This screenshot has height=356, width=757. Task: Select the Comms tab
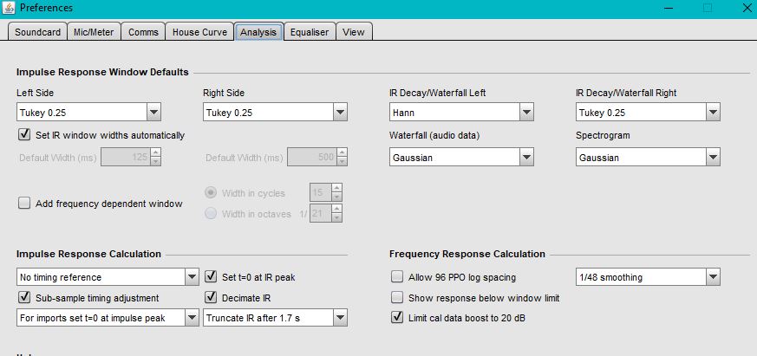(x=143, y=32)
